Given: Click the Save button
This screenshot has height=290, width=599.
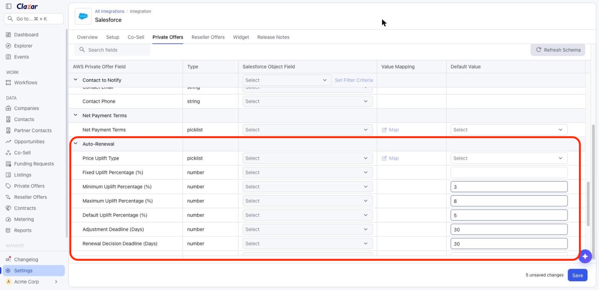Looking at the screenshot, I should click(577, 275).
